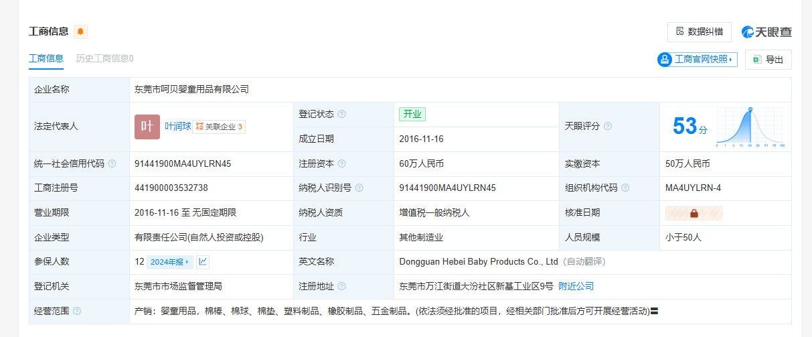Click the orange notification bell icon
The image size is (812, 337).
pyautogui.click(x=80, y=31)
